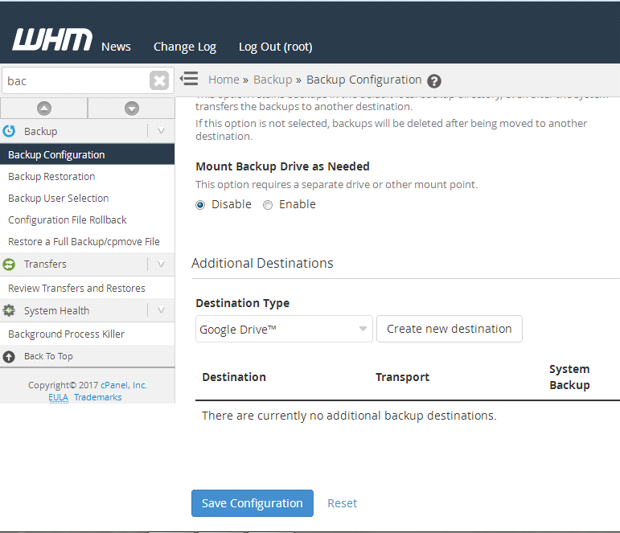
Task: Click 'There are currently no additional backup destinations' text
Action: pos(349,416)
